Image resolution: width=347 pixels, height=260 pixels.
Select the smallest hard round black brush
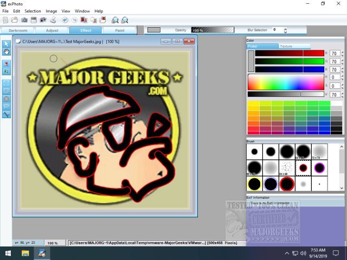[254, 152]
